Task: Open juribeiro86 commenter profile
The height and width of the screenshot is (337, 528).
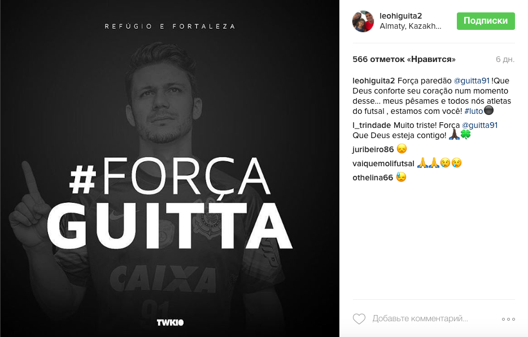Action: point(373,149)
